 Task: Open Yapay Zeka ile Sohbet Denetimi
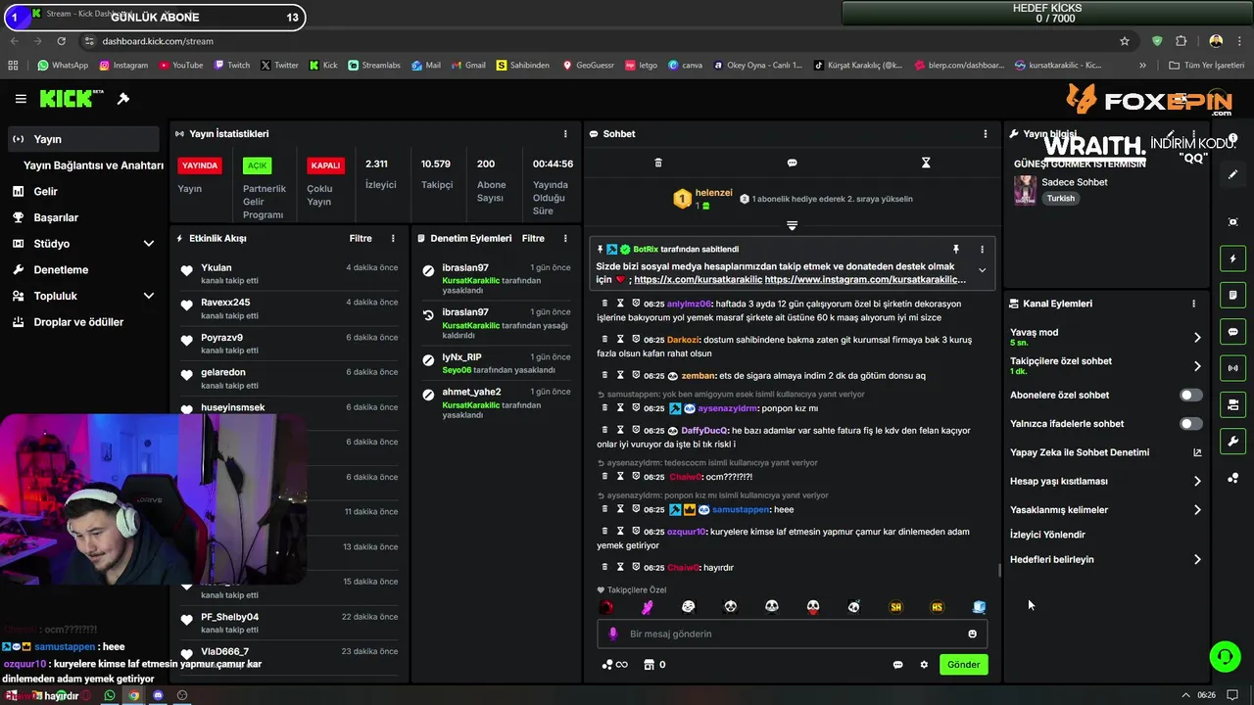point(1105,452)
